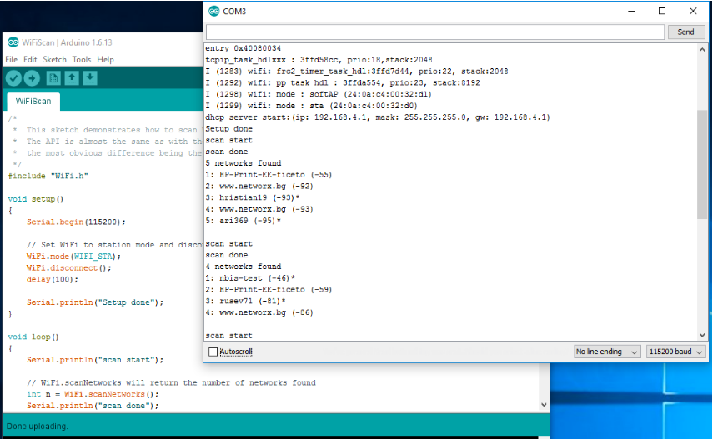Open the No line ending dropdown
Image resolution: width=713 pixels, height=439 pixels.
point(607,352)
